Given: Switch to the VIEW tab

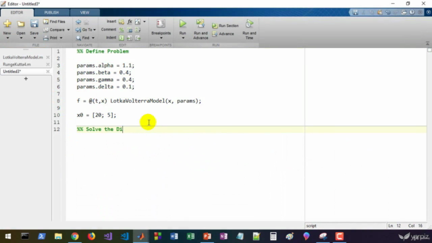Looking at the screenshot, I should coord(84,12).
